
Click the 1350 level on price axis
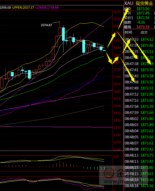click(117, 128)
